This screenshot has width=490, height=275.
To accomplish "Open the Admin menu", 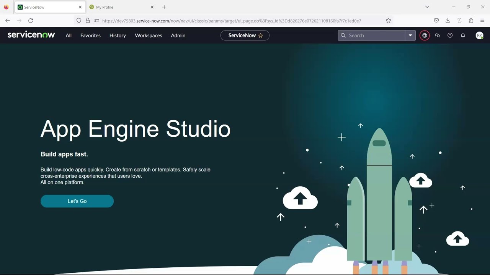I will pos(178,35).
